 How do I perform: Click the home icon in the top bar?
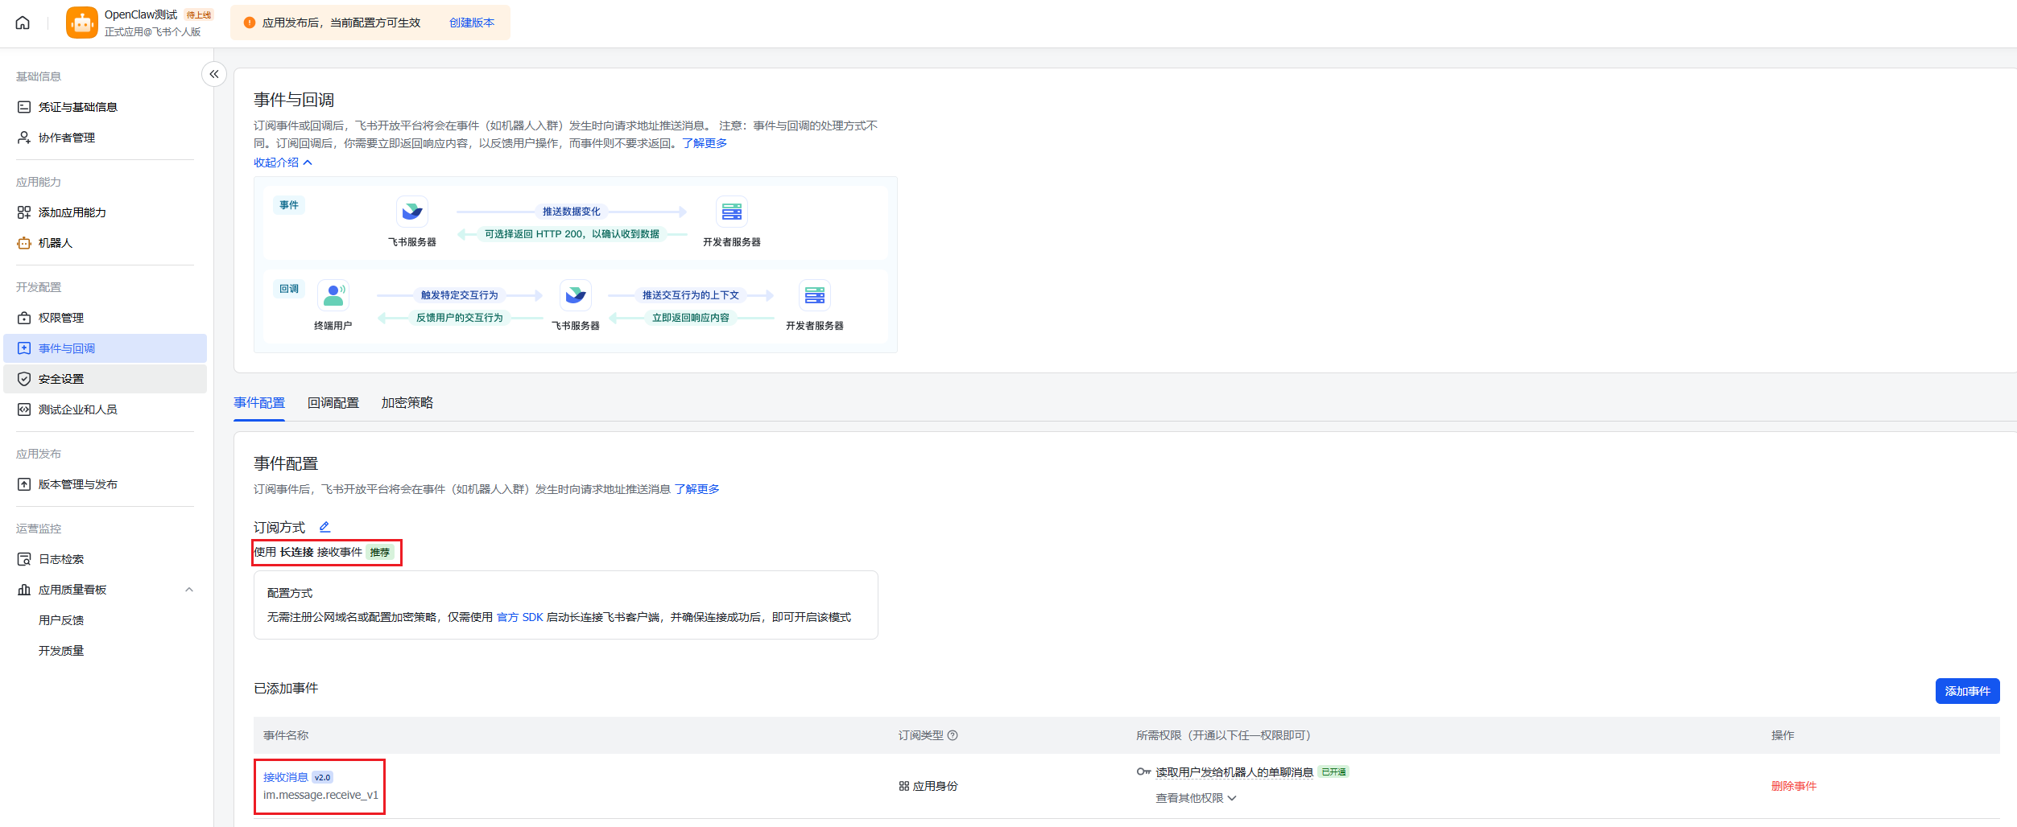point(23,23)
